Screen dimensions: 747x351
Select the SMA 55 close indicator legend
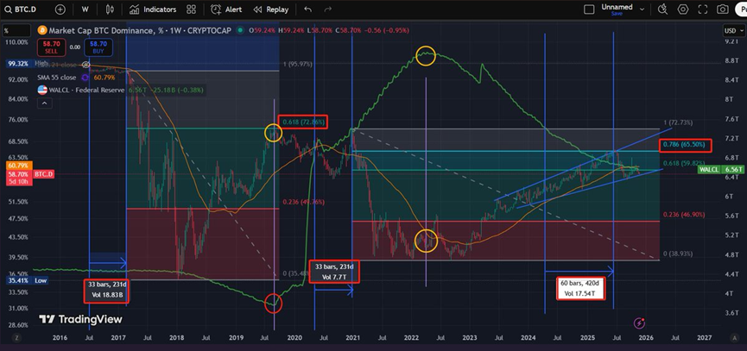[55, 77]
